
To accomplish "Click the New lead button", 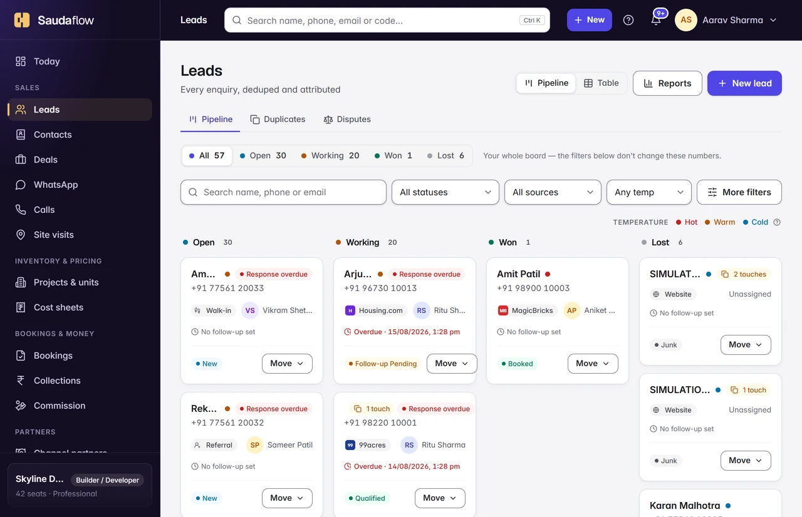I will click(x=744, y=83).
